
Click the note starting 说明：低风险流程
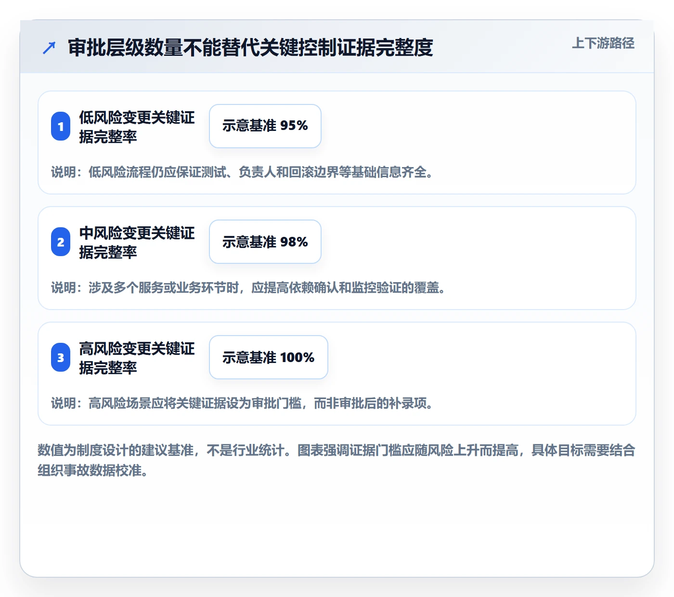243,172
